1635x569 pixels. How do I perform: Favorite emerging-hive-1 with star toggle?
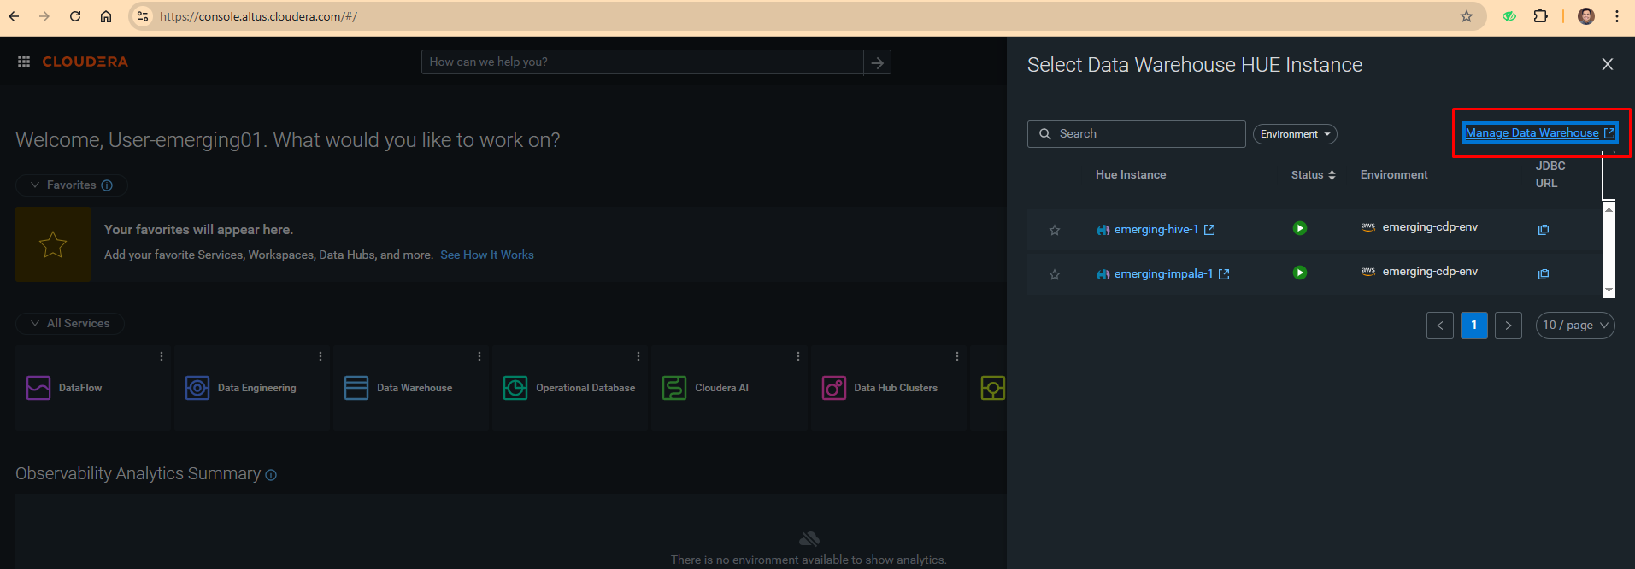[1055, 230]
